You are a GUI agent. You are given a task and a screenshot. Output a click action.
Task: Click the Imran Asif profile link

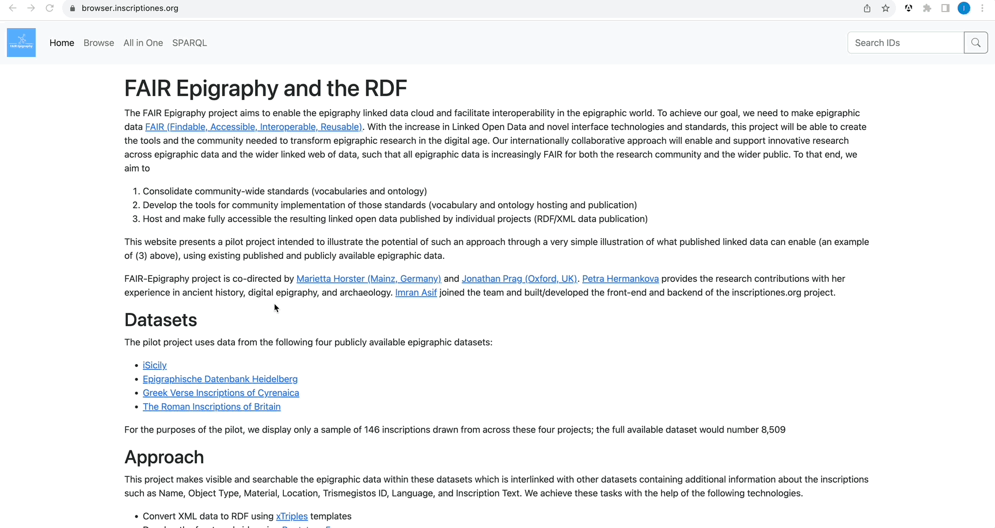416,293
